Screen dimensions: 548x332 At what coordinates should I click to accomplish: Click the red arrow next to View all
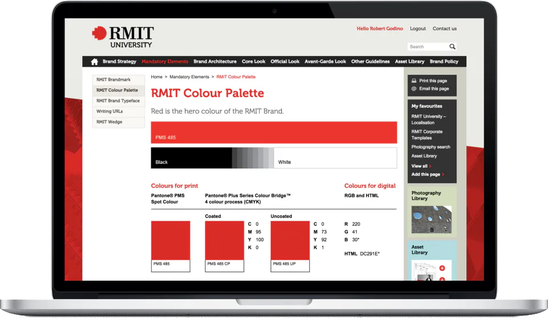click(x=430, y=166)
